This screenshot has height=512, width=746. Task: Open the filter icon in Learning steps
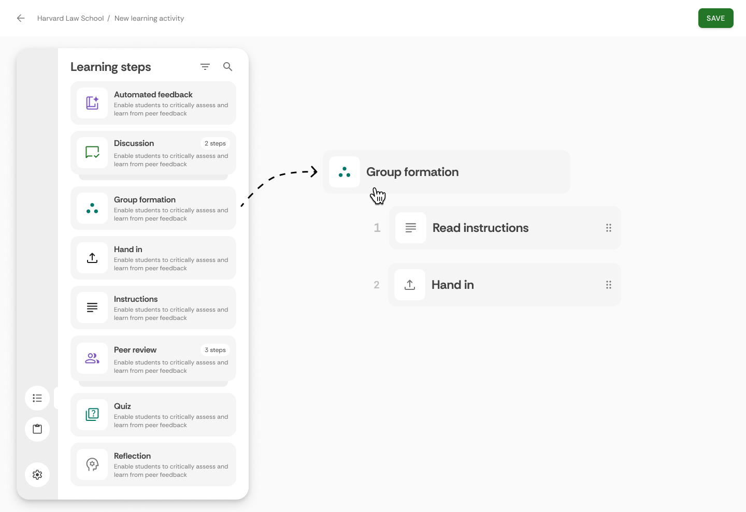(x=205, y=67)
